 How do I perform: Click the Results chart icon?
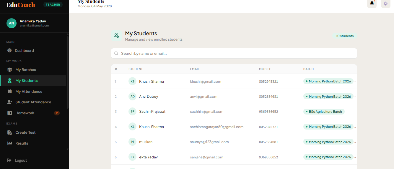click(x=10, y=143)
